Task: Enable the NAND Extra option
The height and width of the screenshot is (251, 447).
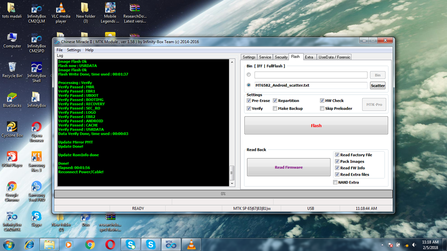Action: pyautogui.click(x=335, y=183)
